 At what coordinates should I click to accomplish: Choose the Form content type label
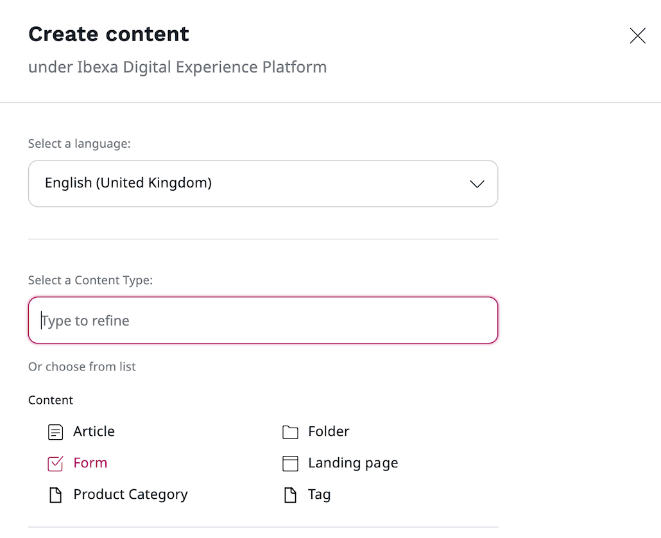tap(90, 463)
